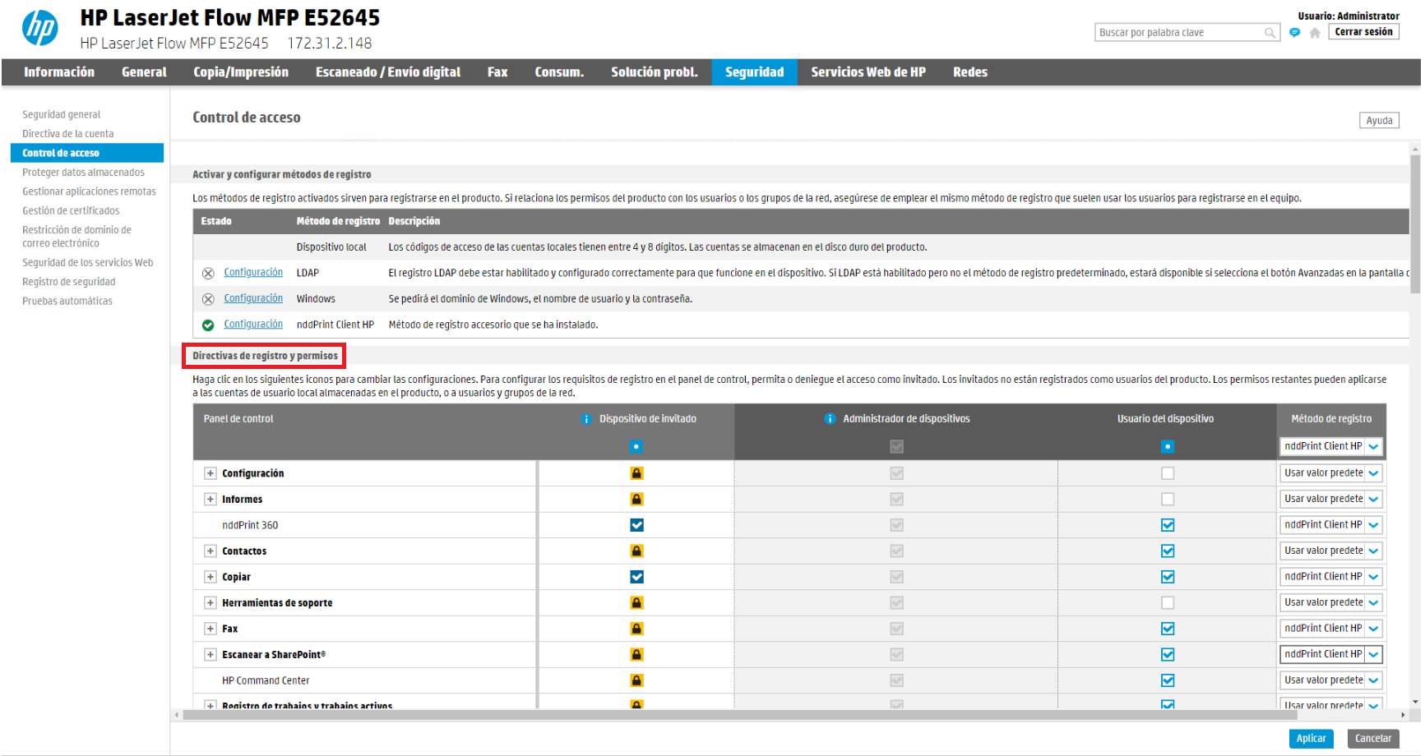Click info icon beside Dispositivo de invitado

tap(586, 419)
